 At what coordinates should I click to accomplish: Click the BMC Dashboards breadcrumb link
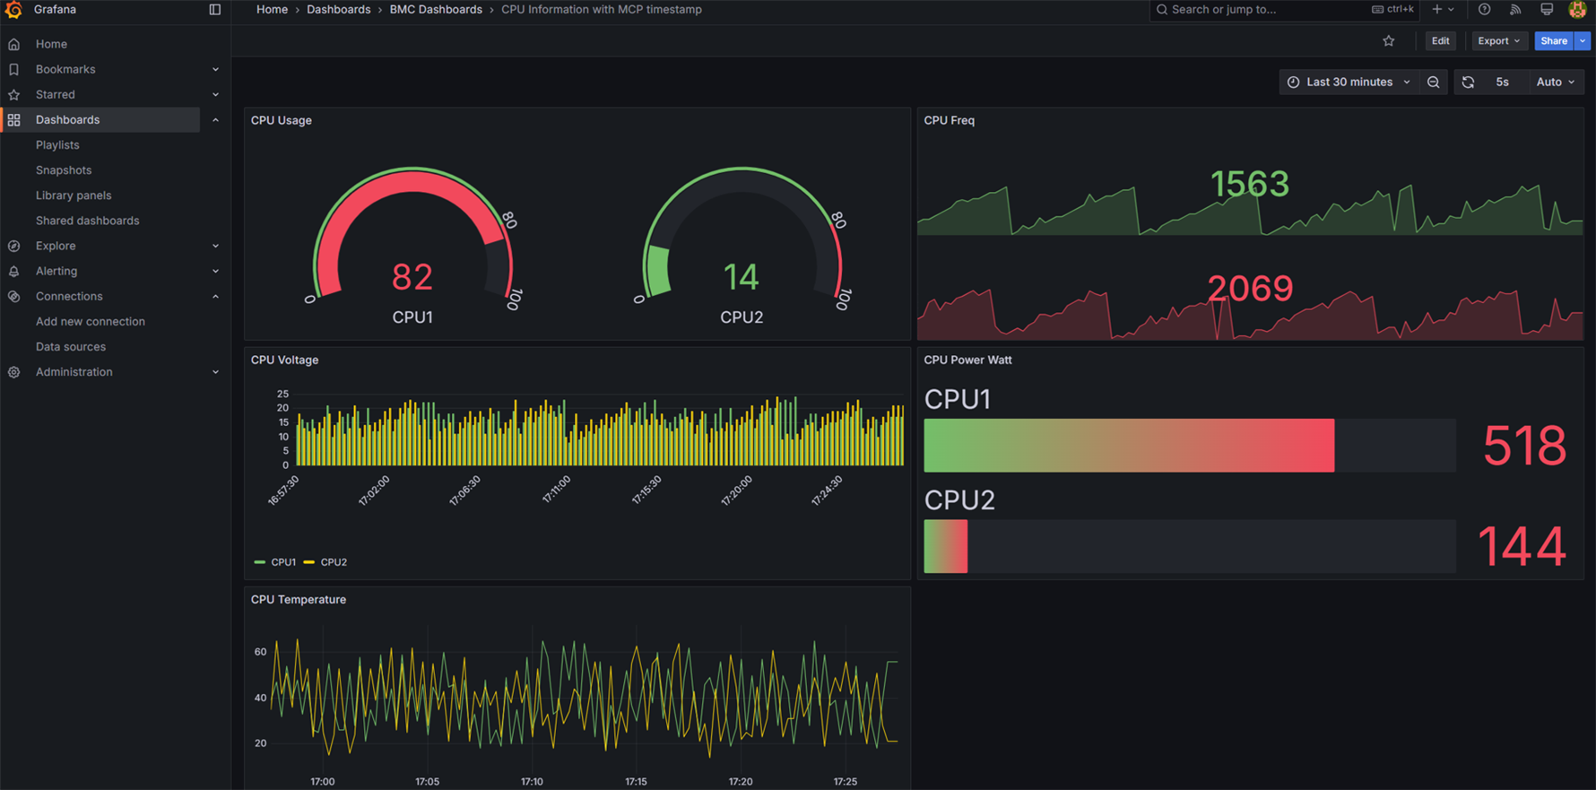pos(435,10)
